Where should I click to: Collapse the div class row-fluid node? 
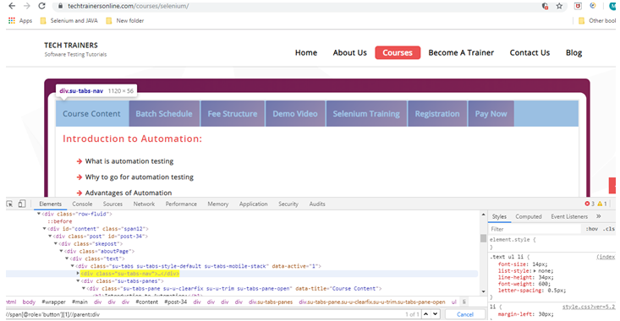[x=39, y=214]
